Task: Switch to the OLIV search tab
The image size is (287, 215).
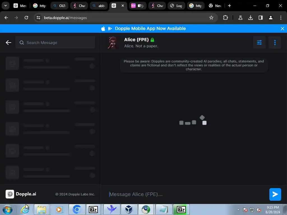Action: coord(59,6)
